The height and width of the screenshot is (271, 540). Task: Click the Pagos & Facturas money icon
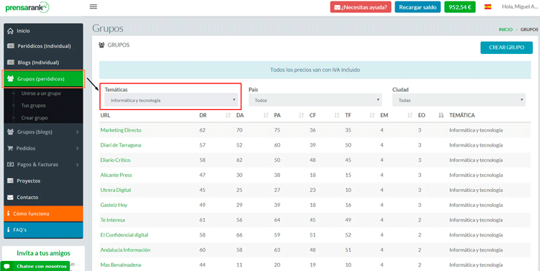pos(11,165)
